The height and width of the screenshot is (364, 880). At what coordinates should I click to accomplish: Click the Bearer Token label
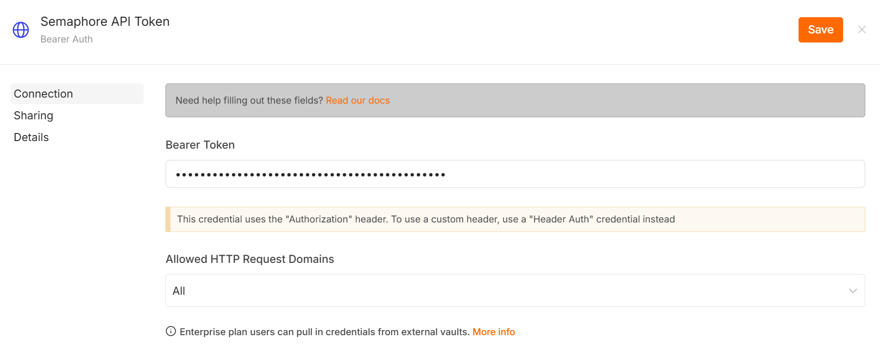pos(200,145)
